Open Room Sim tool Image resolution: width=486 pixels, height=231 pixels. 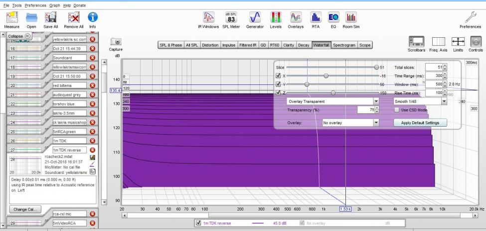[351, 17]
